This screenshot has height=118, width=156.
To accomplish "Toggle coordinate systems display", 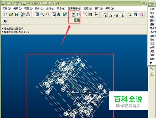I will coord(122,14).
